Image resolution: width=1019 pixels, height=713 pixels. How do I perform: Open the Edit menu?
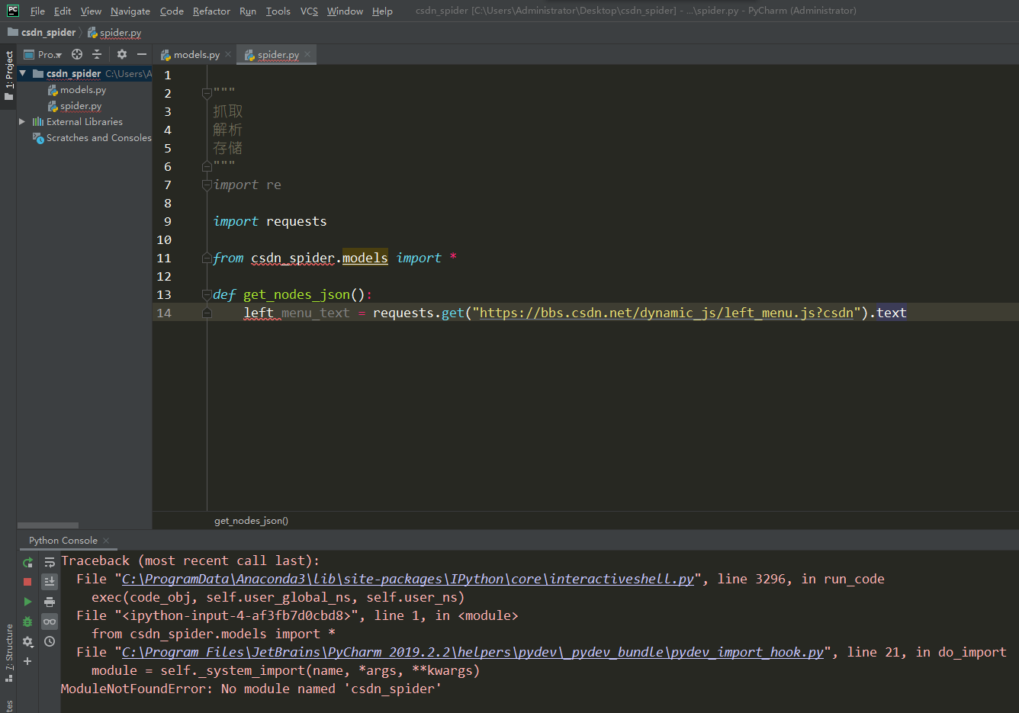pyautogui.click(x=63, y=11)
